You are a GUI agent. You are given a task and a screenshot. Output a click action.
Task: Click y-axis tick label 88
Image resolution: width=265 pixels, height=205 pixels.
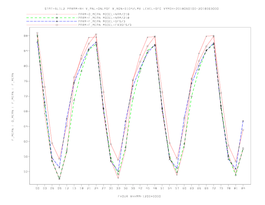[x=26, y=36]
